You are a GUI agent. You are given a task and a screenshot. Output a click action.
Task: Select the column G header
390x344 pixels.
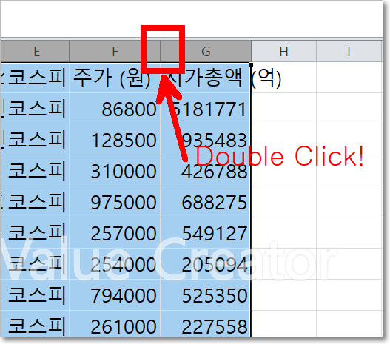click(206, 52)
